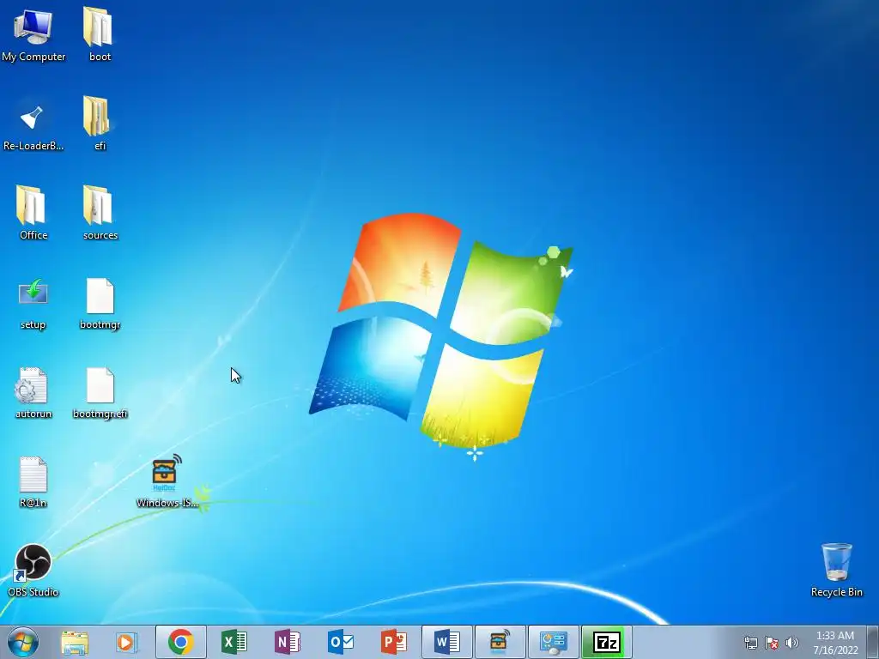Switch to 7-Zip taskbar window

607,642
